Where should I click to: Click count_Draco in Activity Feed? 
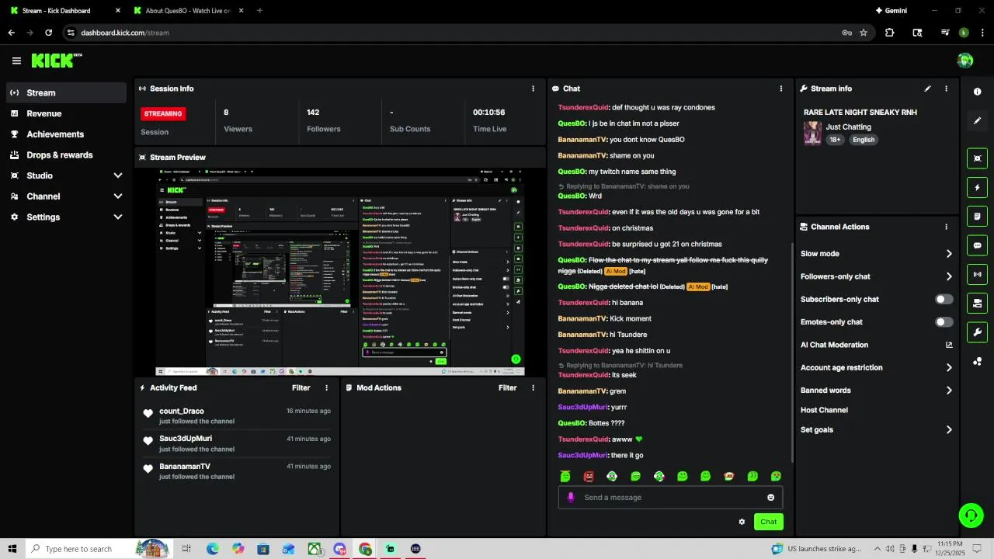[x=181, y=411]
